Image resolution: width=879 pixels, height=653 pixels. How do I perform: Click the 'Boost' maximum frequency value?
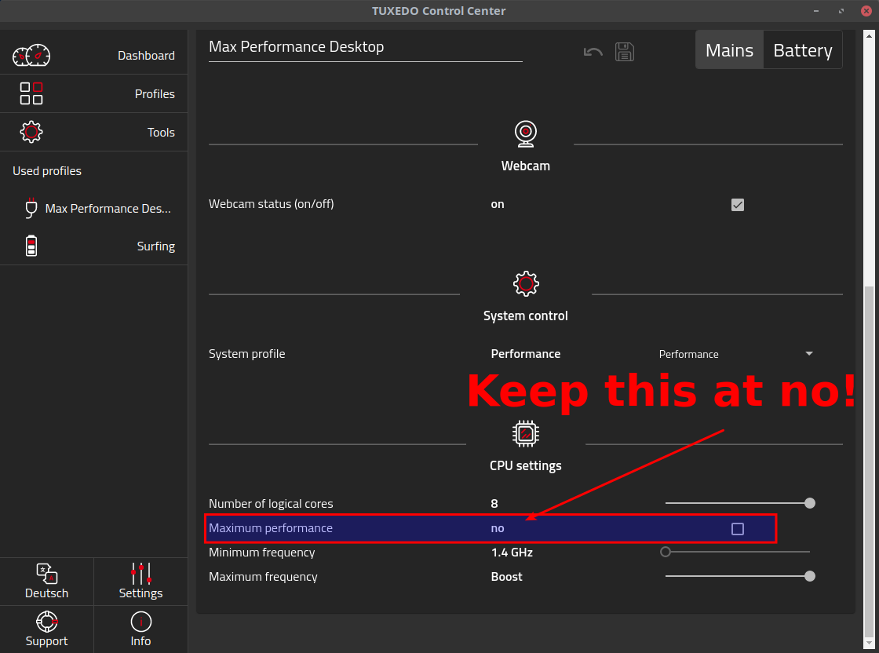pos(507,577)
